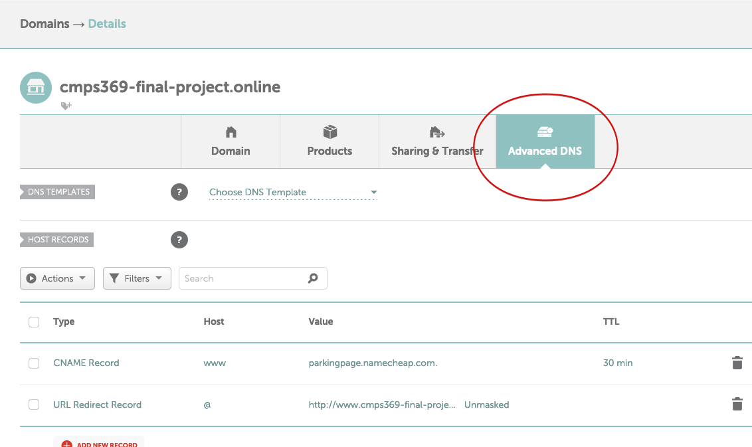Delete the CNAME Record row
The height and width of the screenshot is (447, 752).
pyautogui.click(x=737, y=363)
